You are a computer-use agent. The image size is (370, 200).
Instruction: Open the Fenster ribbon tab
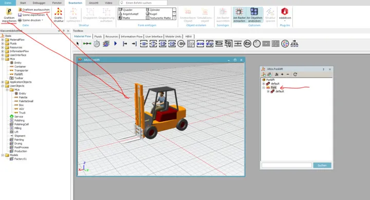tap(57, 3)
